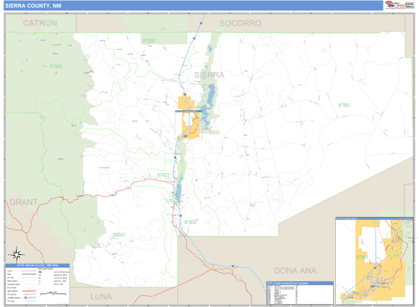The height and width of the screenshot is (307, 419).
Task: Click the 87901 label inside inset map
Action: [362, 257]
